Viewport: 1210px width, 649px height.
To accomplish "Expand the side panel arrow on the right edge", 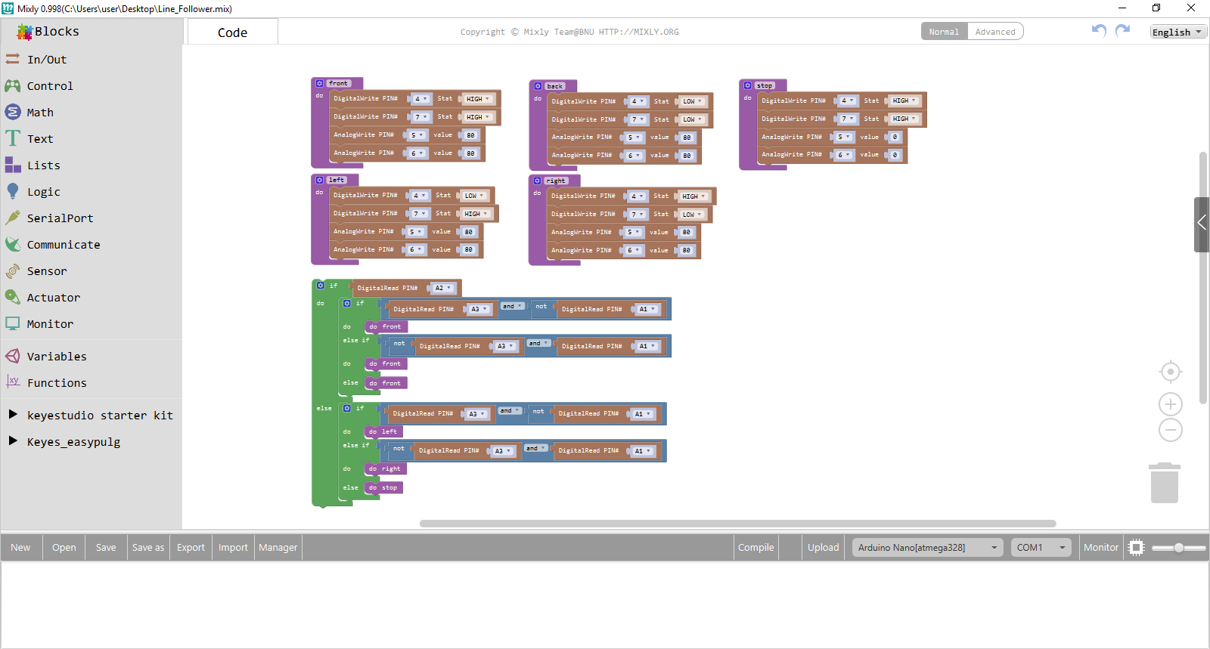I will tap(1202, 224).
